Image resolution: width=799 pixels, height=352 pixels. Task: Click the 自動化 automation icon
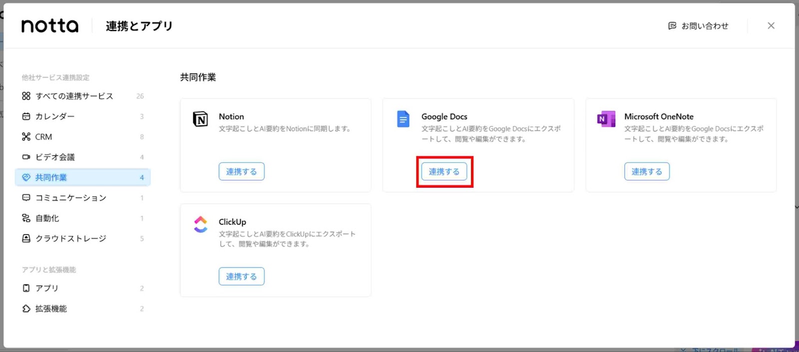[26, 218]
